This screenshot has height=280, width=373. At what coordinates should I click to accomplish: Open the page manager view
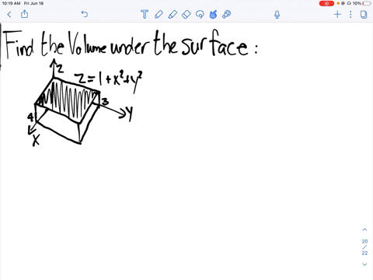tap(364, 15)
